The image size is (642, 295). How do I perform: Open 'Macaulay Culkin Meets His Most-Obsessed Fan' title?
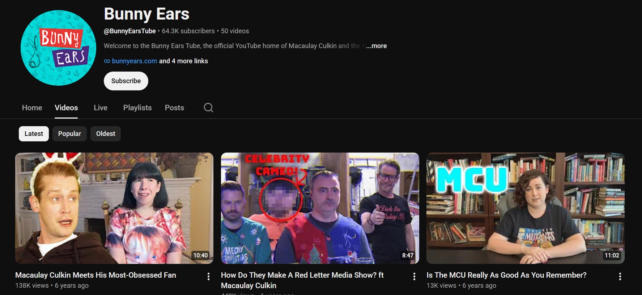point(95,275)
